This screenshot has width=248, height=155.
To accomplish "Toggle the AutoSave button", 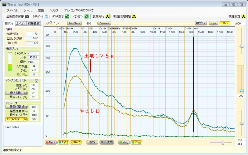I will [74, 23].
